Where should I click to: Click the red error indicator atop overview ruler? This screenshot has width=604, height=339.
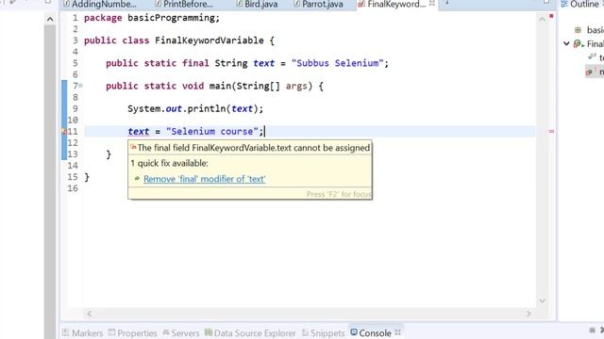click(551, 16)
